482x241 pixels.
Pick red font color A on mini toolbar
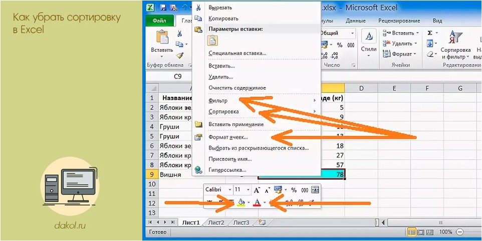coord(257,202)
